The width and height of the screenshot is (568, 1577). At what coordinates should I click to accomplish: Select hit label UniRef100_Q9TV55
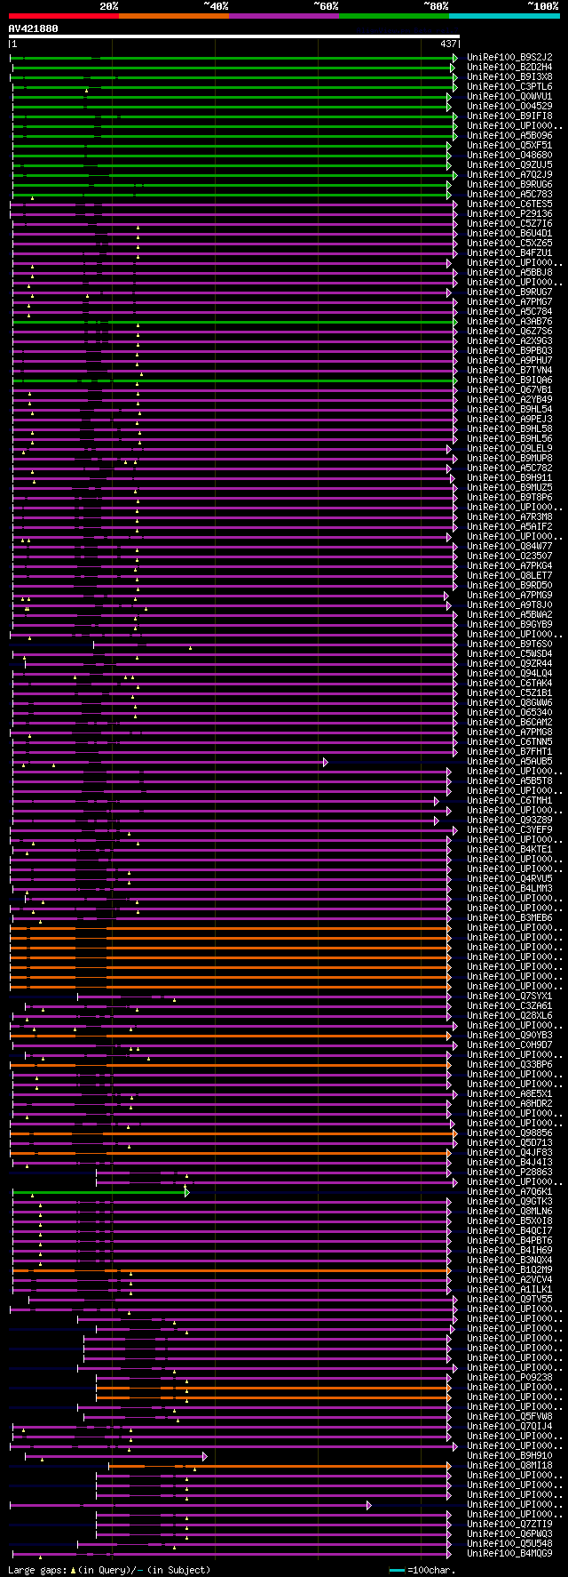[509, 1299]
